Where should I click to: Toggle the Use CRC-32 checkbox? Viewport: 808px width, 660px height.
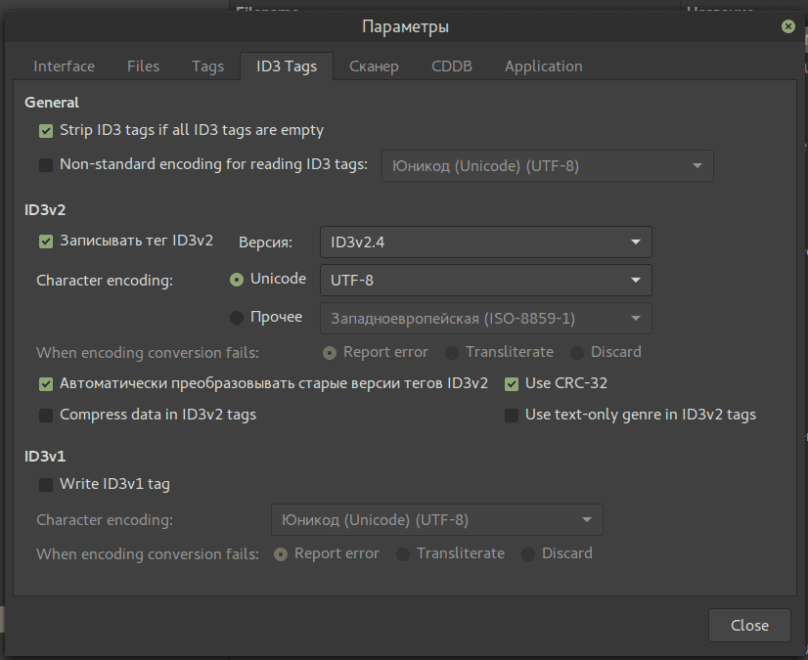coord(512,384)
